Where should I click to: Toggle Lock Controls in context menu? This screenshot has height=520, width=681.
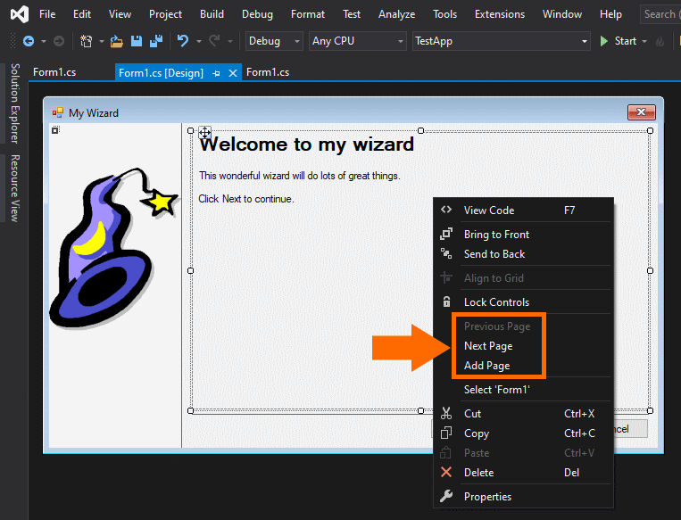(496, 302)
